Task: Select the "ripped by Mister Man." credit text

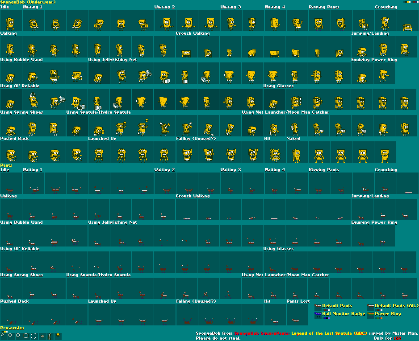Action: pos(394,333)
